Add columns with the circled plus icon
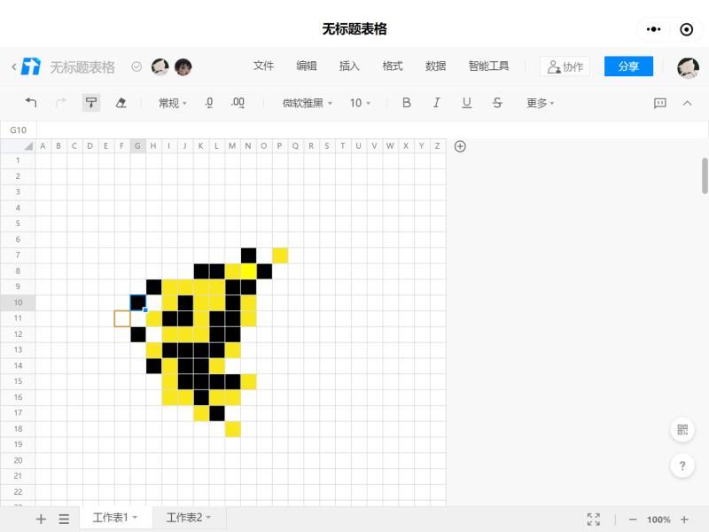The width and height of the screenshot is (709, 532). (x=460, y=146)
